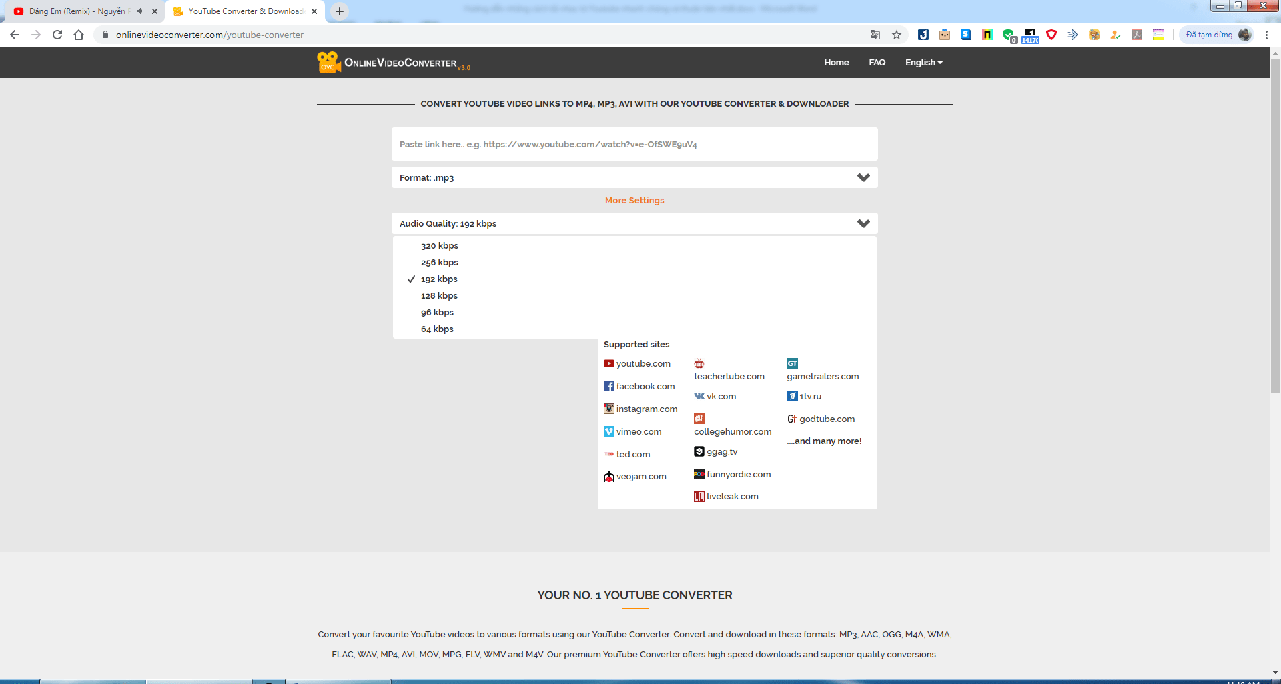Reload the current page
The image size is (1281, 684).
[57, 35]
